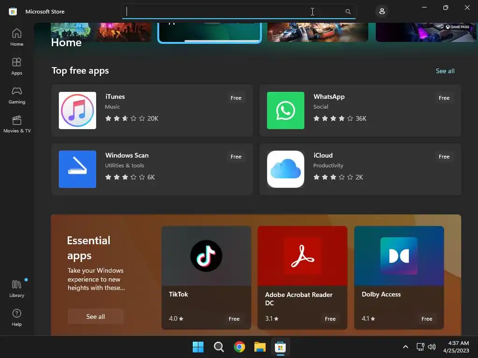Click the Top free apps heading
The image size is (478, 358).
(x=80, y=71)
